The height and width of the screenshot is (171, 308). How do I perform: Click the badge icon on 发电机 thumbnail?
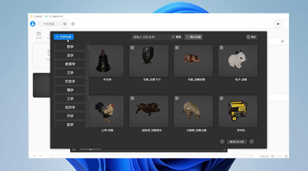[x=222, y=98]
